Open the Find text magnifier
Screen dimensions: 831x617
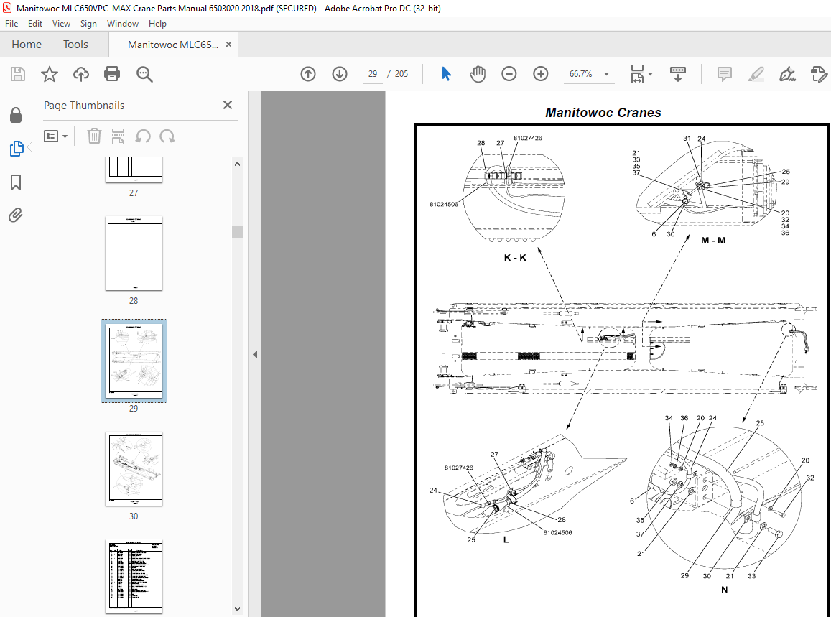(144, 74)
